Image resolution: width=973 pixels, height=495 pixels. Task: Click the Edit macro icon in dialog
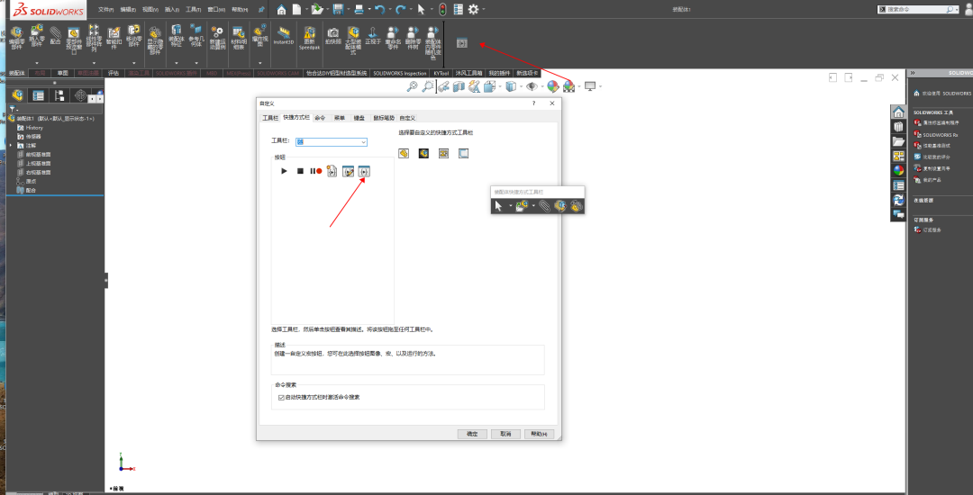[x=348, y=171]
